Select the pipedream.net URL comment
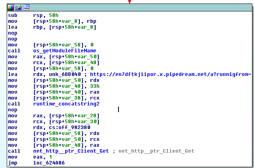254x168 pixels. [170, 74]
